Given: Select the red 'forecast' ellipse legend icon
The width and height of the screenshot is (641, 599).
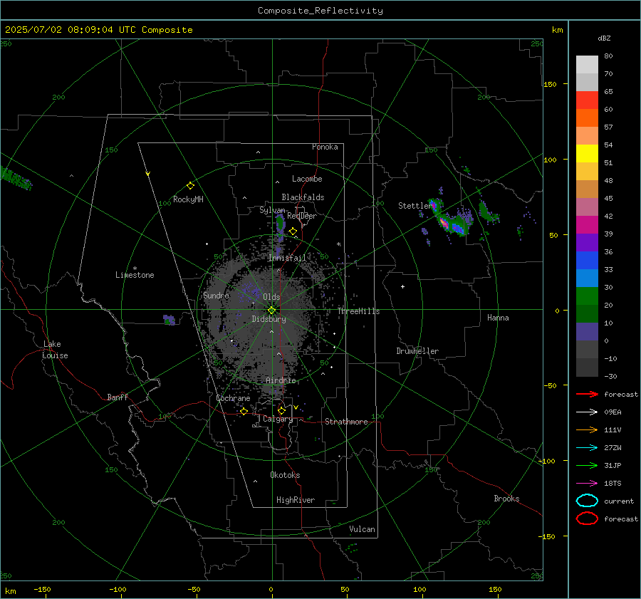Looking at the screenshot, I should (x=587, y=519).
